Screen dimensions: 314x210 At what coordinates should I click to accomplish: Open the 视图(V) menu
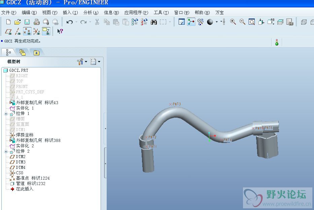click(50, 12)
